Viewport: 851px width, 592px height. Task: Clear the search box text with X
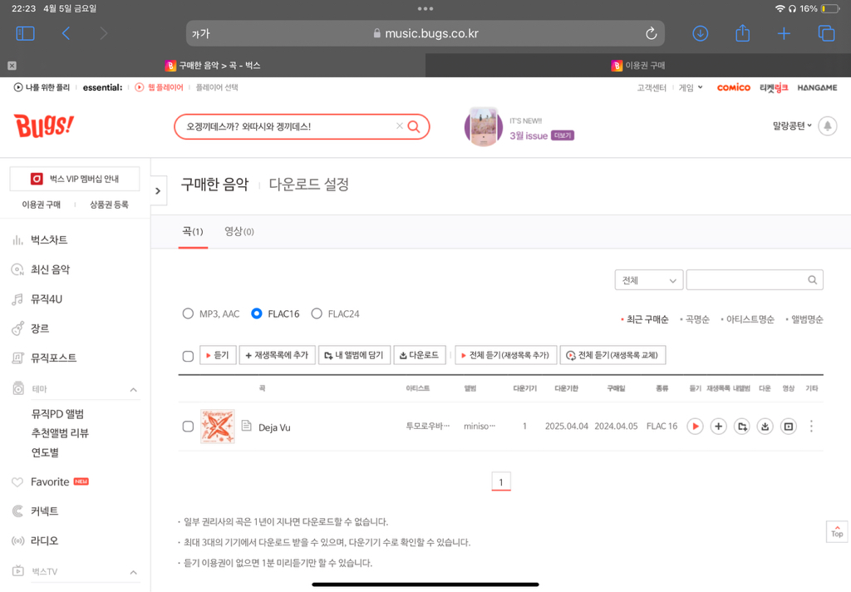(400, 126)
